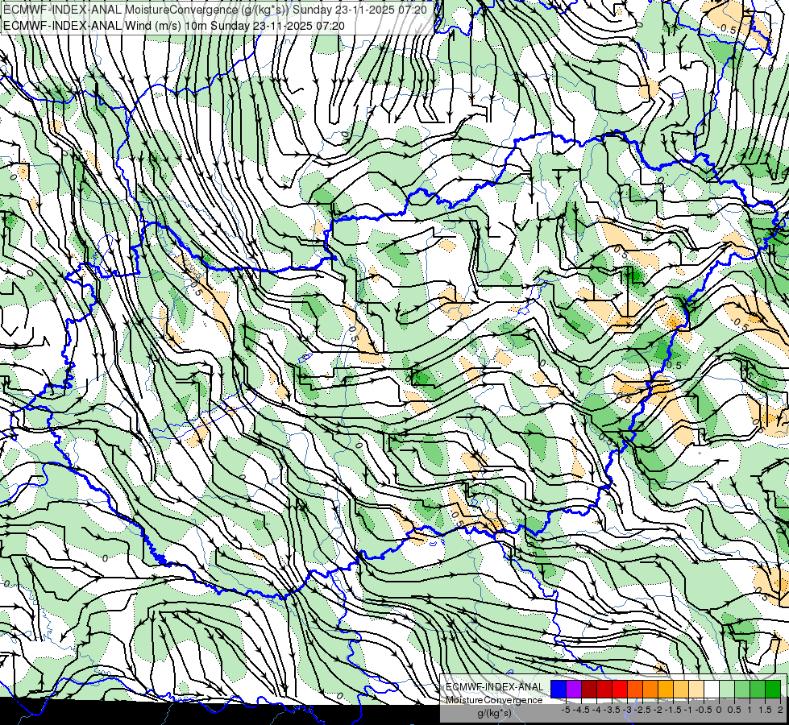Click the legend title ECMWF-INDEX-ANAL

tap(495, 687)
